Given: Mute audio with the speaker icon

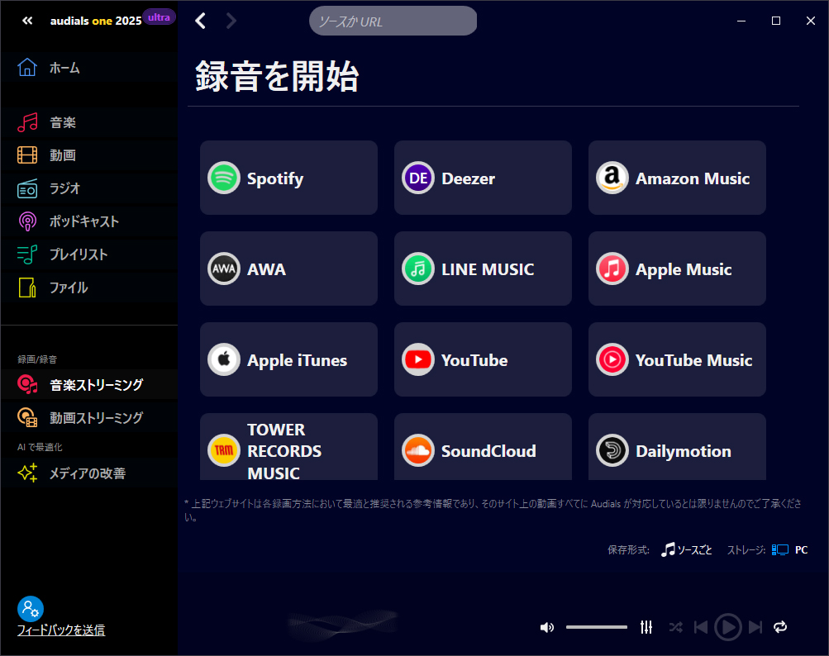Looking at the screenshot, I should (546, 627).
